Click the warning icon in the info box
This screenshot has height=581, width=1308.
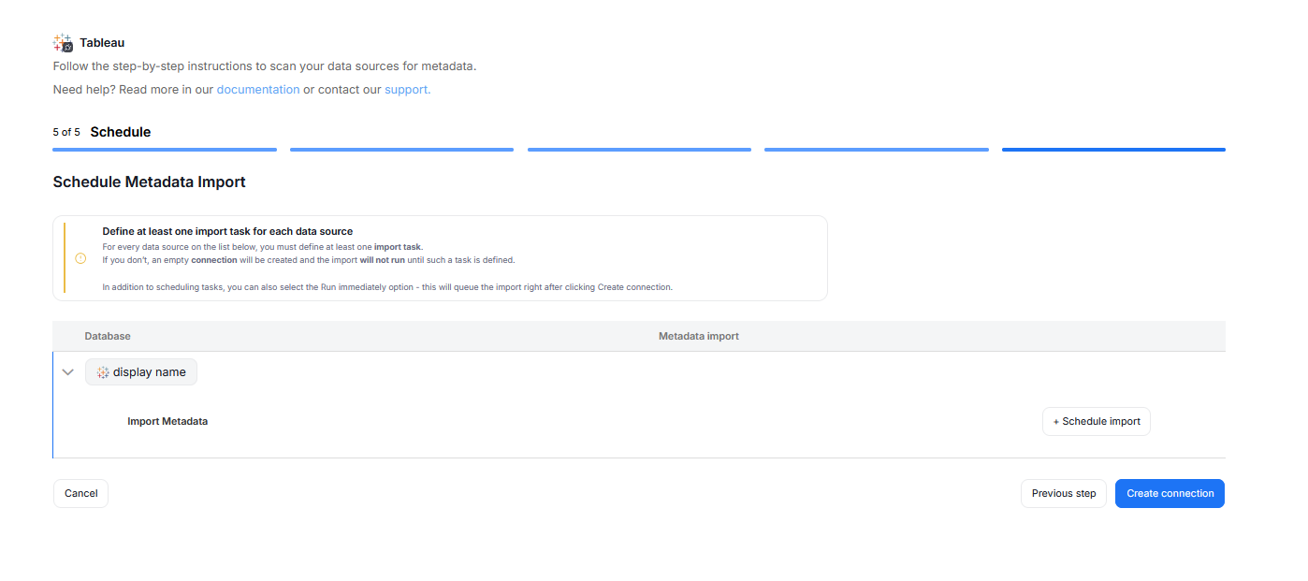(80, 258)
